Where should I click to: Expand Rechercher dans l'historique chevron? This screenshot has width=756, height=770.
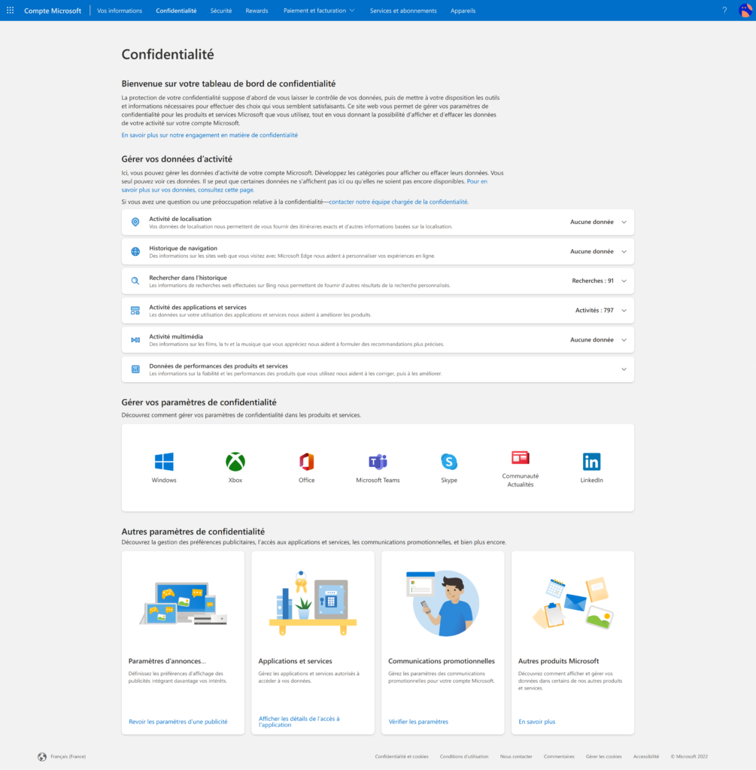pos(624,281)
